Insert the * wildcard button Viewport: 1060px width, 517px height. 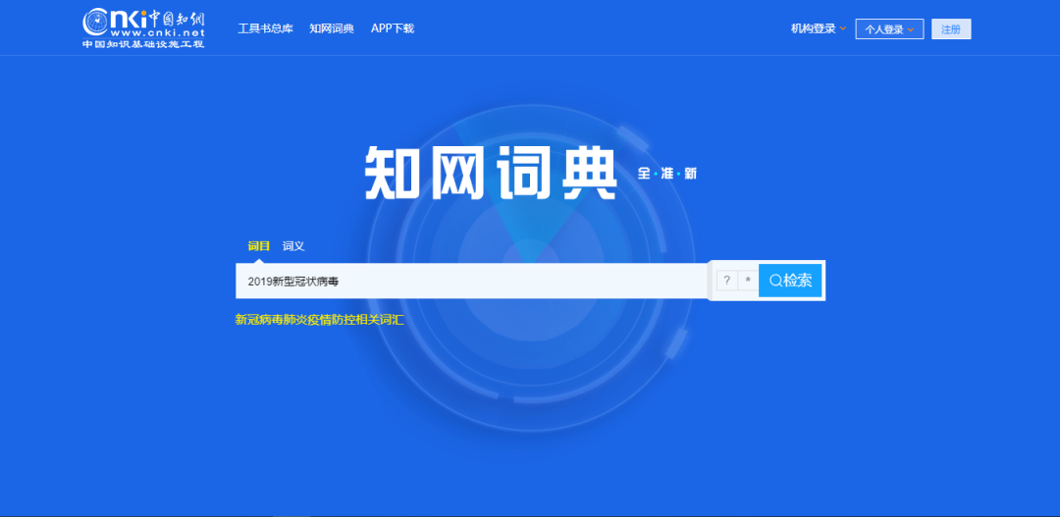coord(748,281)
